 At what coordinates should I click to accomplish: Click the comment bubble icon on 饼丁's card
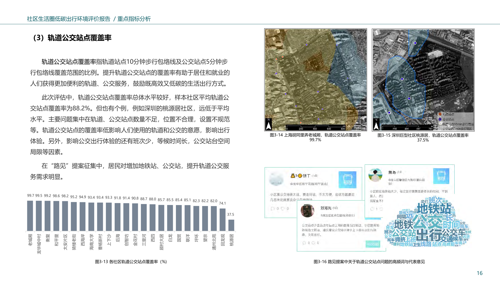tap(272, 209)
